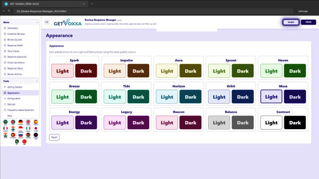Apply Legacy Light theme
This screenshot has height=179, width=319.
[x=115, y=122]
